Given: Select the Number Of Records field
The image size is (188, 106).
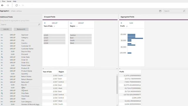Looking at the screenshot, I should pos(31,104).
